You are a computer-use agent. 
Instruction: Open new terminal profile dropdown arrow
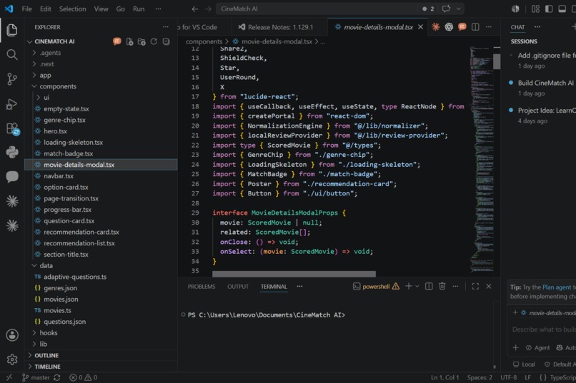coord(417,286)
